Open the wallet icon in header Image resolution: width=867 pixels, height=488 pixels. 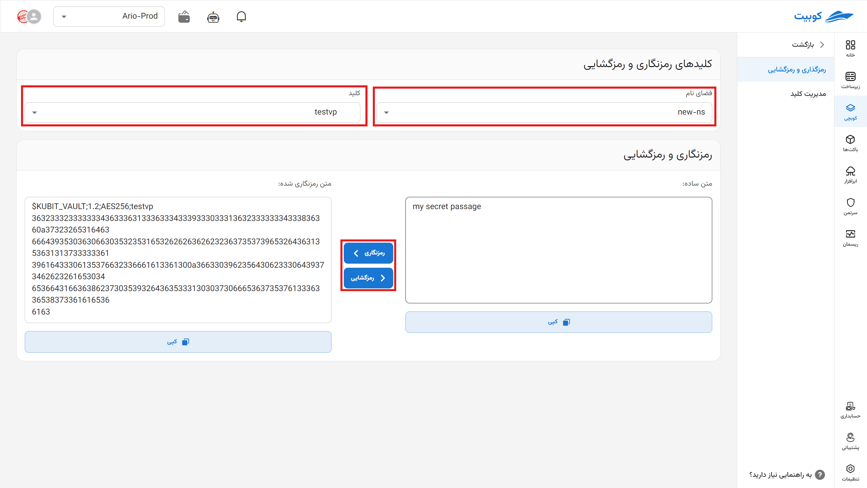point(184,17)
